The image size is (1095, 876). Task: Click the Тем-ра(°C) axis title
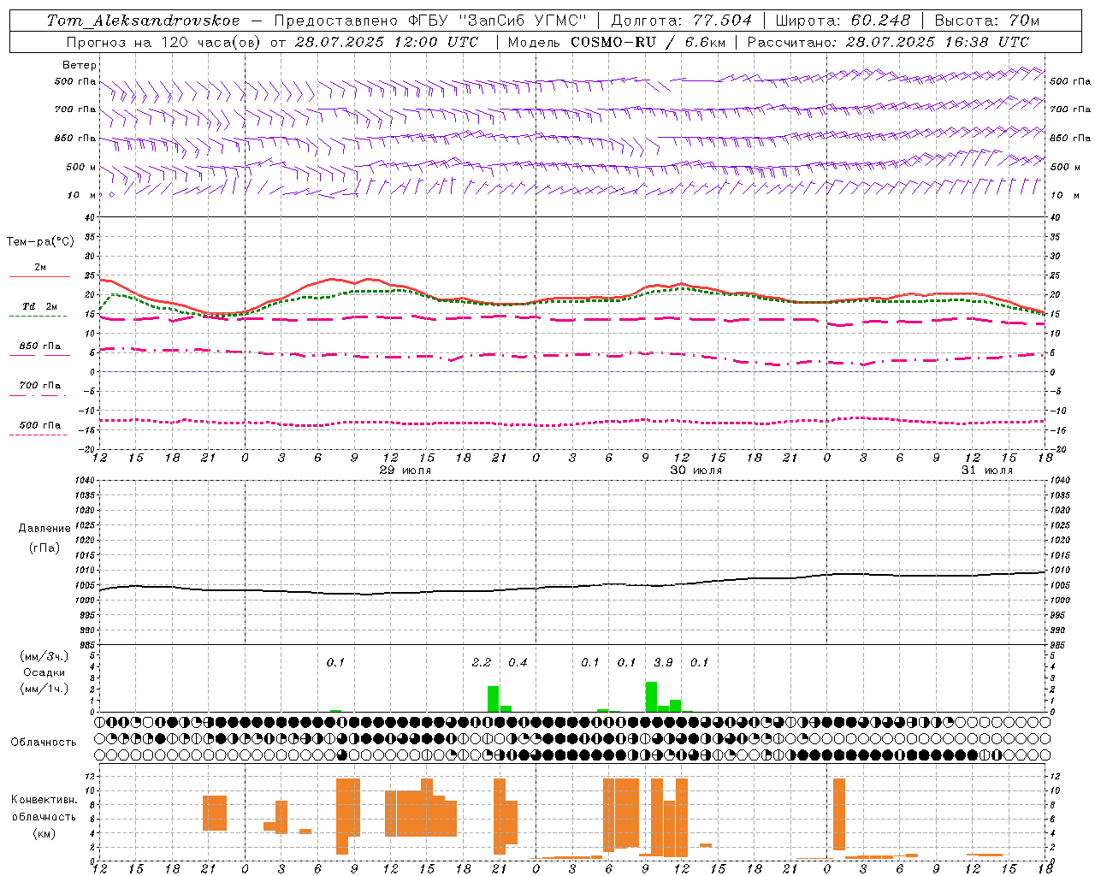coord(40,242)
